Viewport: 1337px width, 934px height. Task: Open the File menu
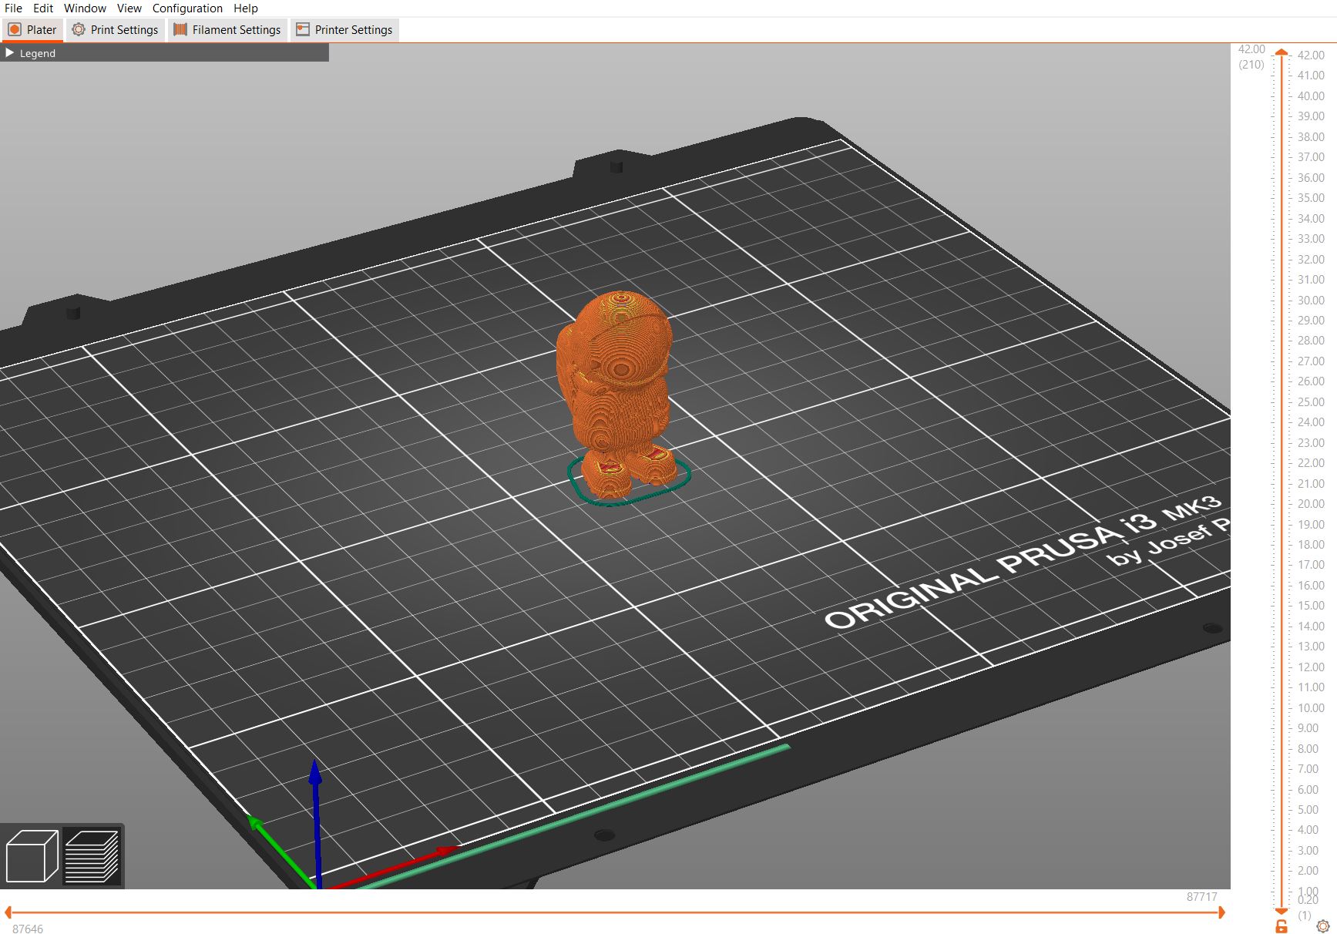(12, 8)
